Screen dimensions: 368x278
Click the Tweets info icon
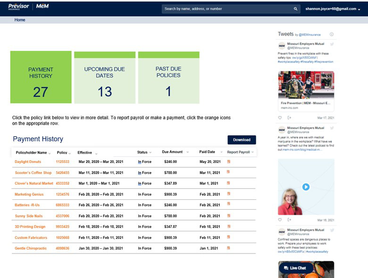(x=332, y=34)
